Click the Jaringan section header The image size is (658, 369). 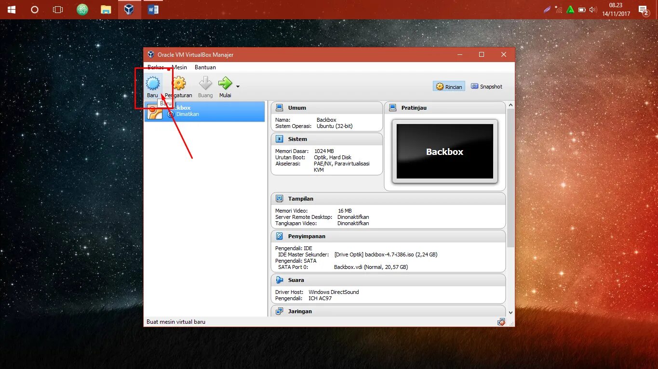pyautogui.click(x=388, y=311)
